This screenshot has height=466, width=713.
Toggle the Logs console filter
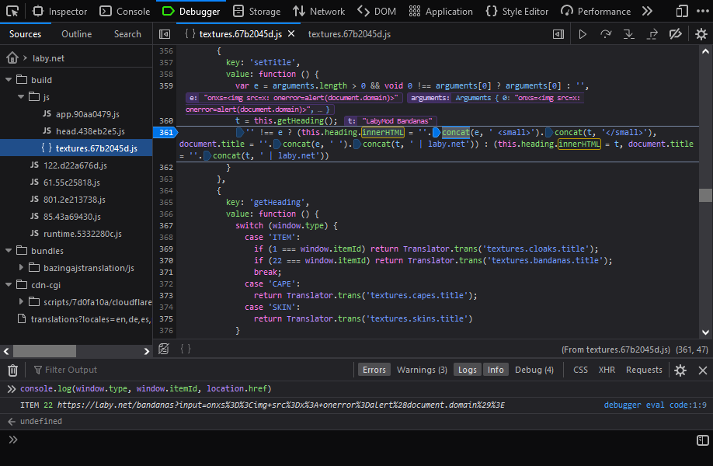(x=468, y=370)
